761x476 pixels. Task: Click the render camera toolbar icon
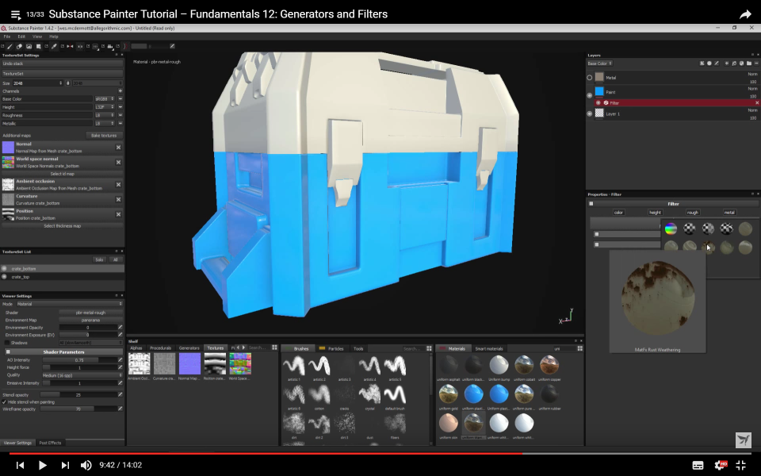[110, 46]
